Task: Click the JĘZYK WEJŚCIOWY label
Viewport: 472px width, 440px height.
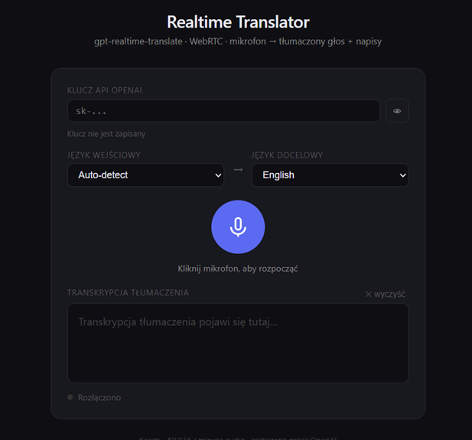Action: (104, 155)
